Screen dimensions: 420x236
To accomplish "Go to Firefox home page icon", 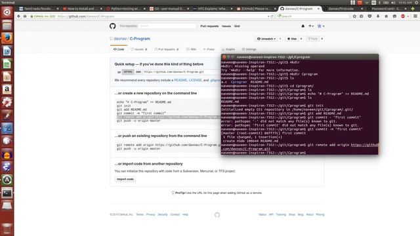I will (387, 16).
